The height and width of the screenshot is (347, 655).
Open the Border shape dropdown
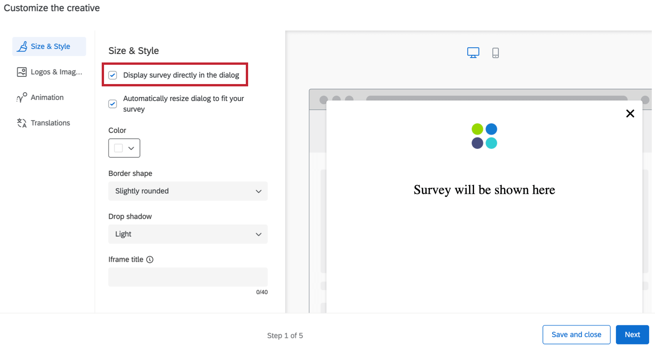pyautogui.click(x=188, y=191)
